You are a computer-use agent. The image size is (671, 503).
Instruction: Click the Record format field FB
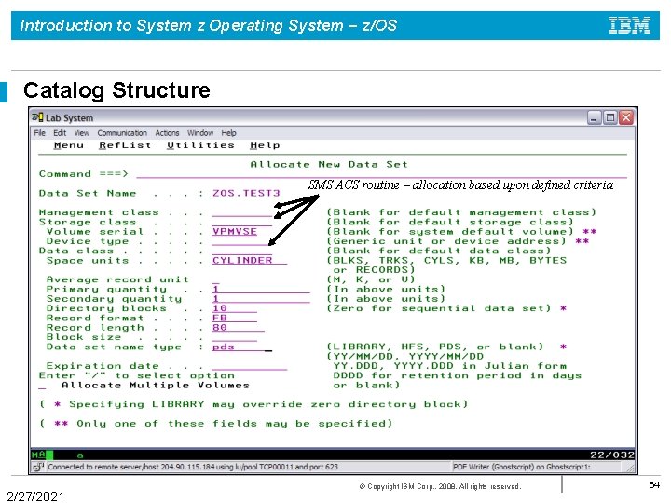pos(235,318)
